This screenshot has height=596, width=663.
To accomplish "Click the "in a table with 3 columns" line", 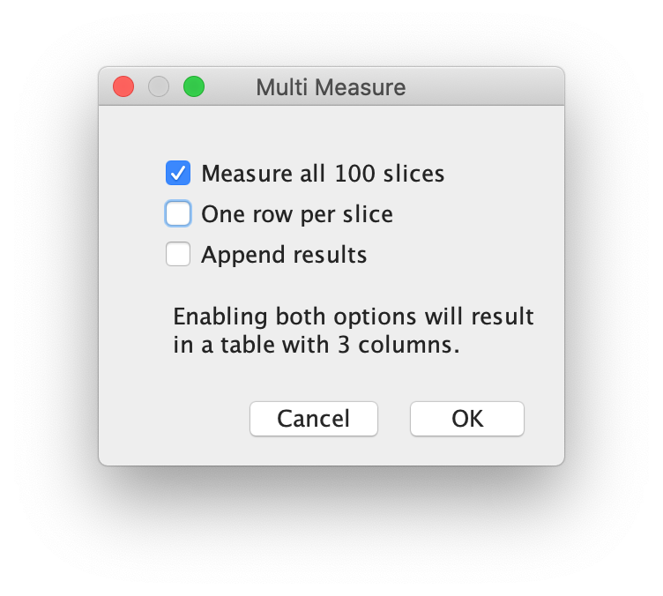I will [x=317, y=345].
